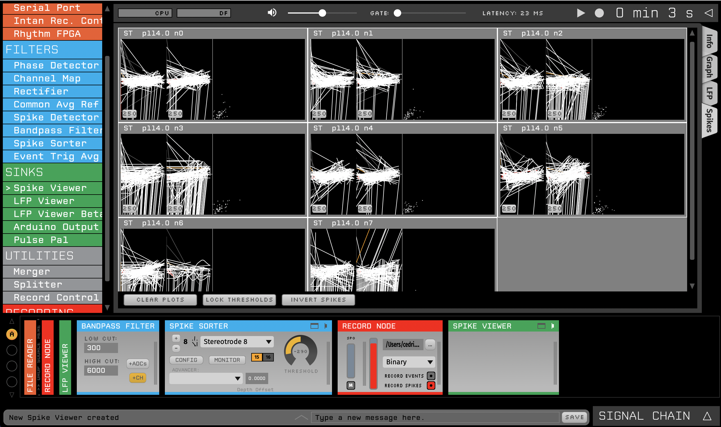This screenshot has height=427, width=721.
Task: Click the M button in Record Node
Action: [351, 385]
